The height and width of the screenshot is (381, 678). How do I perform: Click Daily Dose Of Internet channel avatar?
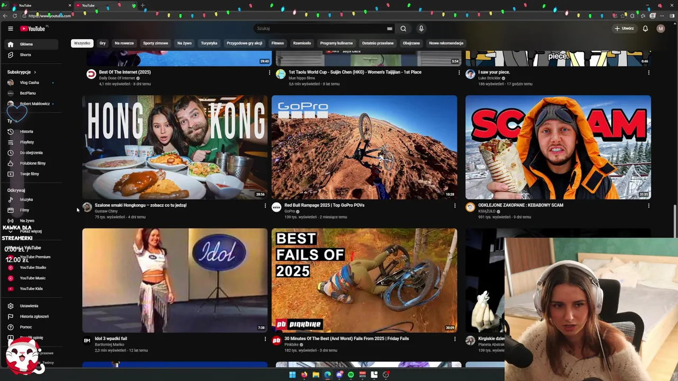tap(91, 74)
